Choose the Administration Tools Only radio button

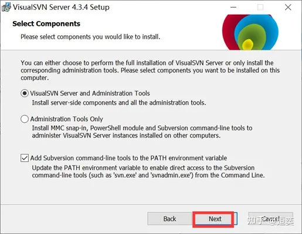tap(25, 119)
